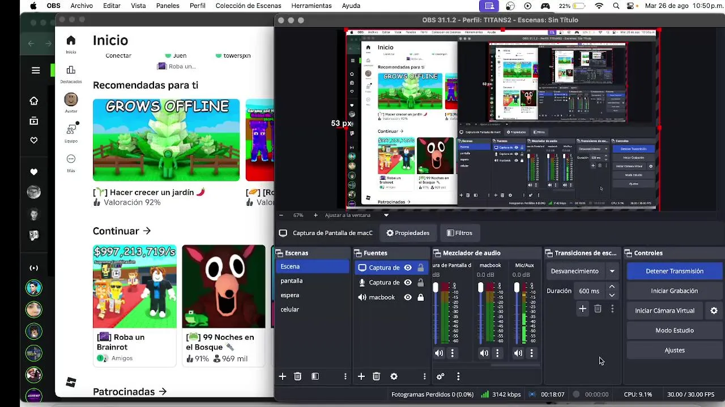725x407 pixels.
Task: Click Detener Transmisión button
Action: 675,271
